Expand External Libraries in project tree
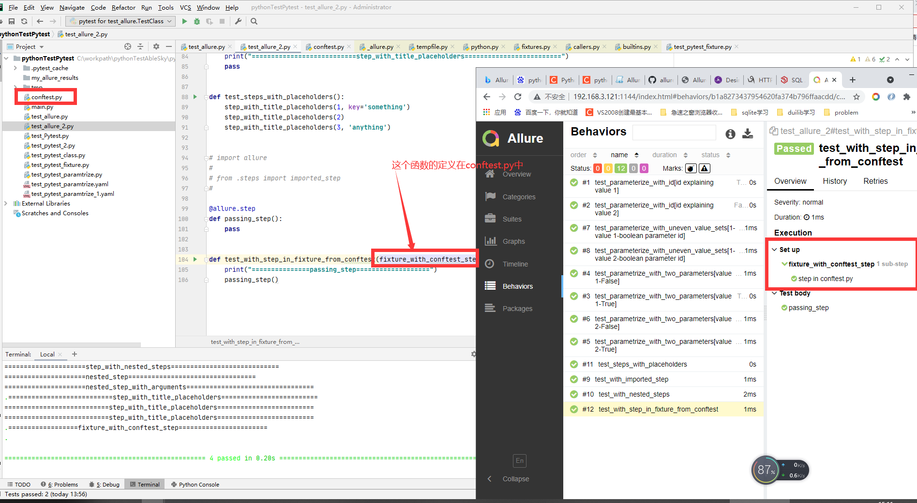The width and height of the screenshot is (917, 503). click(6, 204)
